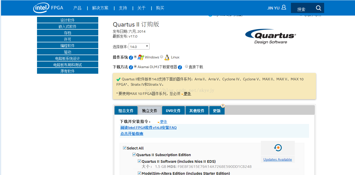This screenshot has height=175, width=355.
Task: Open the operating system info icon
Action: 131,58
